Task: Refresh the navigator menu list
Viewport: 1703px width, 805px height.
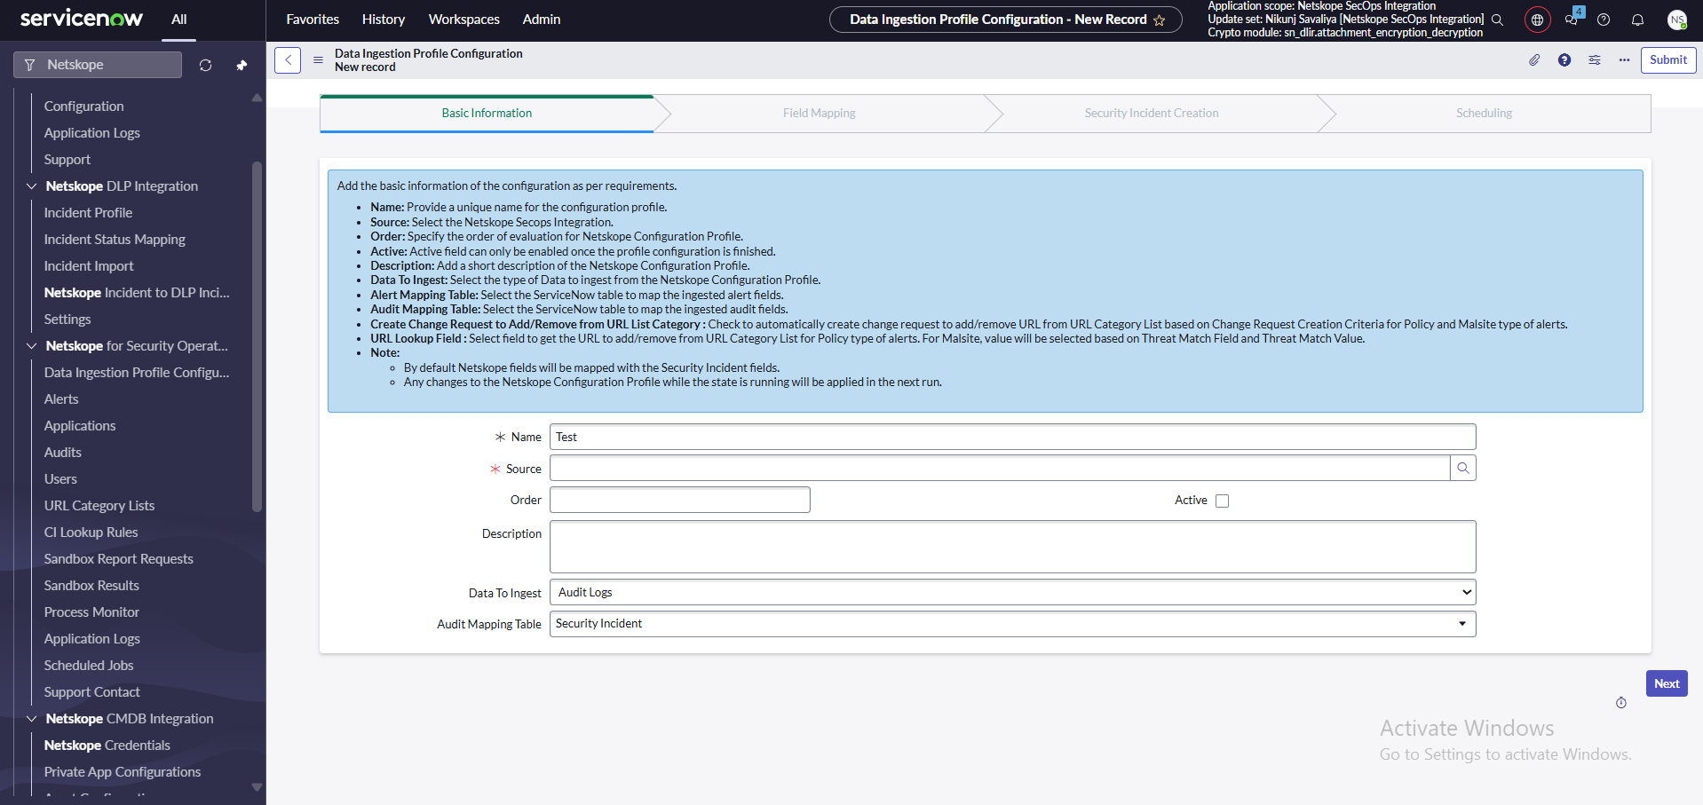Action: click(x=205, y=65)
